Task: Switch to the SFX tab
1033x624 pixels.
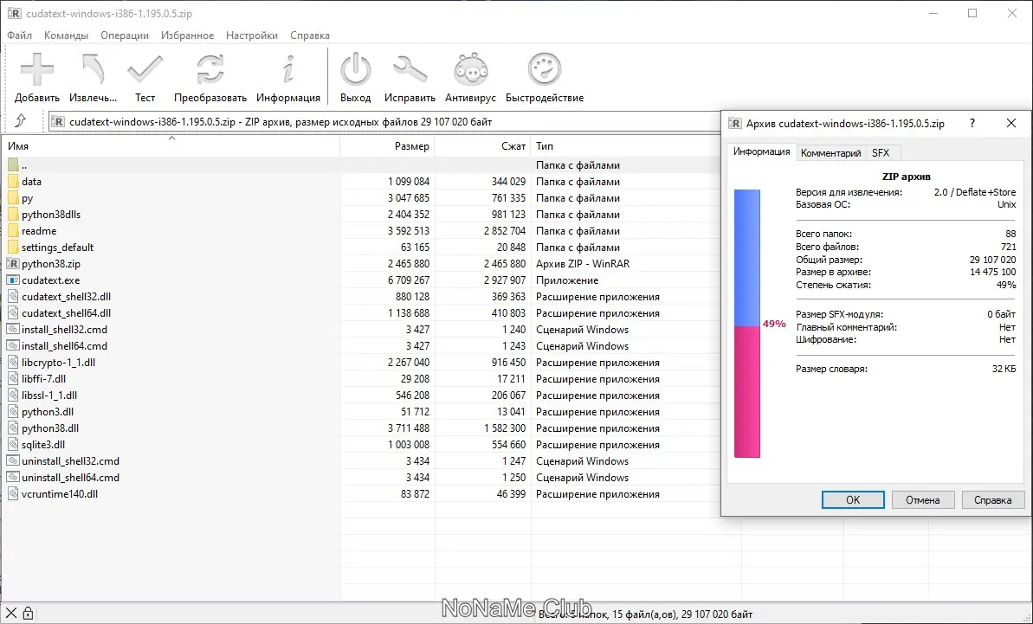Action: (881, 152)
